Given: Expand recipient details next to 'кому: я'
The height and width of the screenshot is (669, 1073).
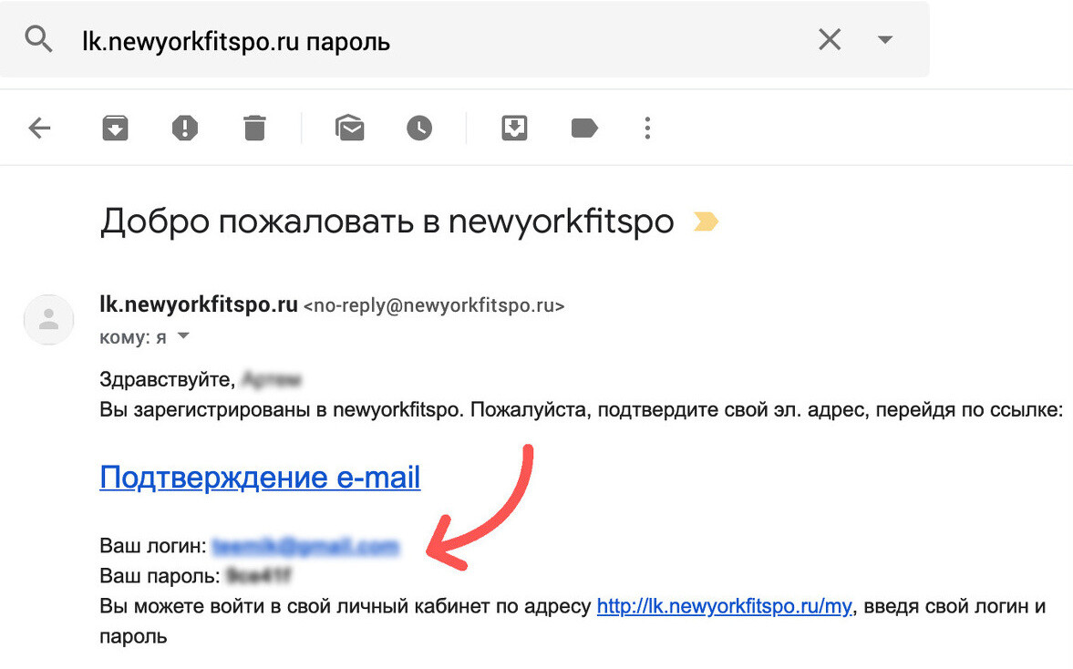Looking at the screenshot, I should click(183, 336).
